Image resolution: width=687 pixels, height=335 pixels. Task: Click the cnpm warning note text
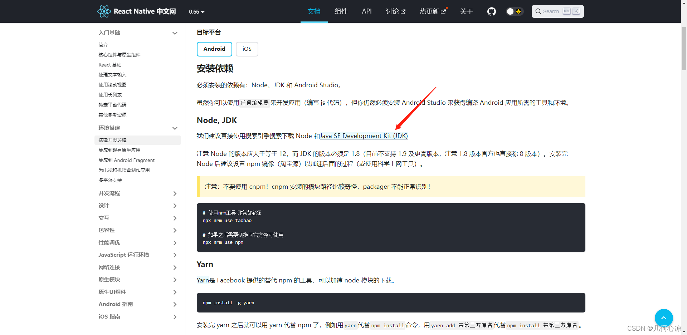(317, 187)
